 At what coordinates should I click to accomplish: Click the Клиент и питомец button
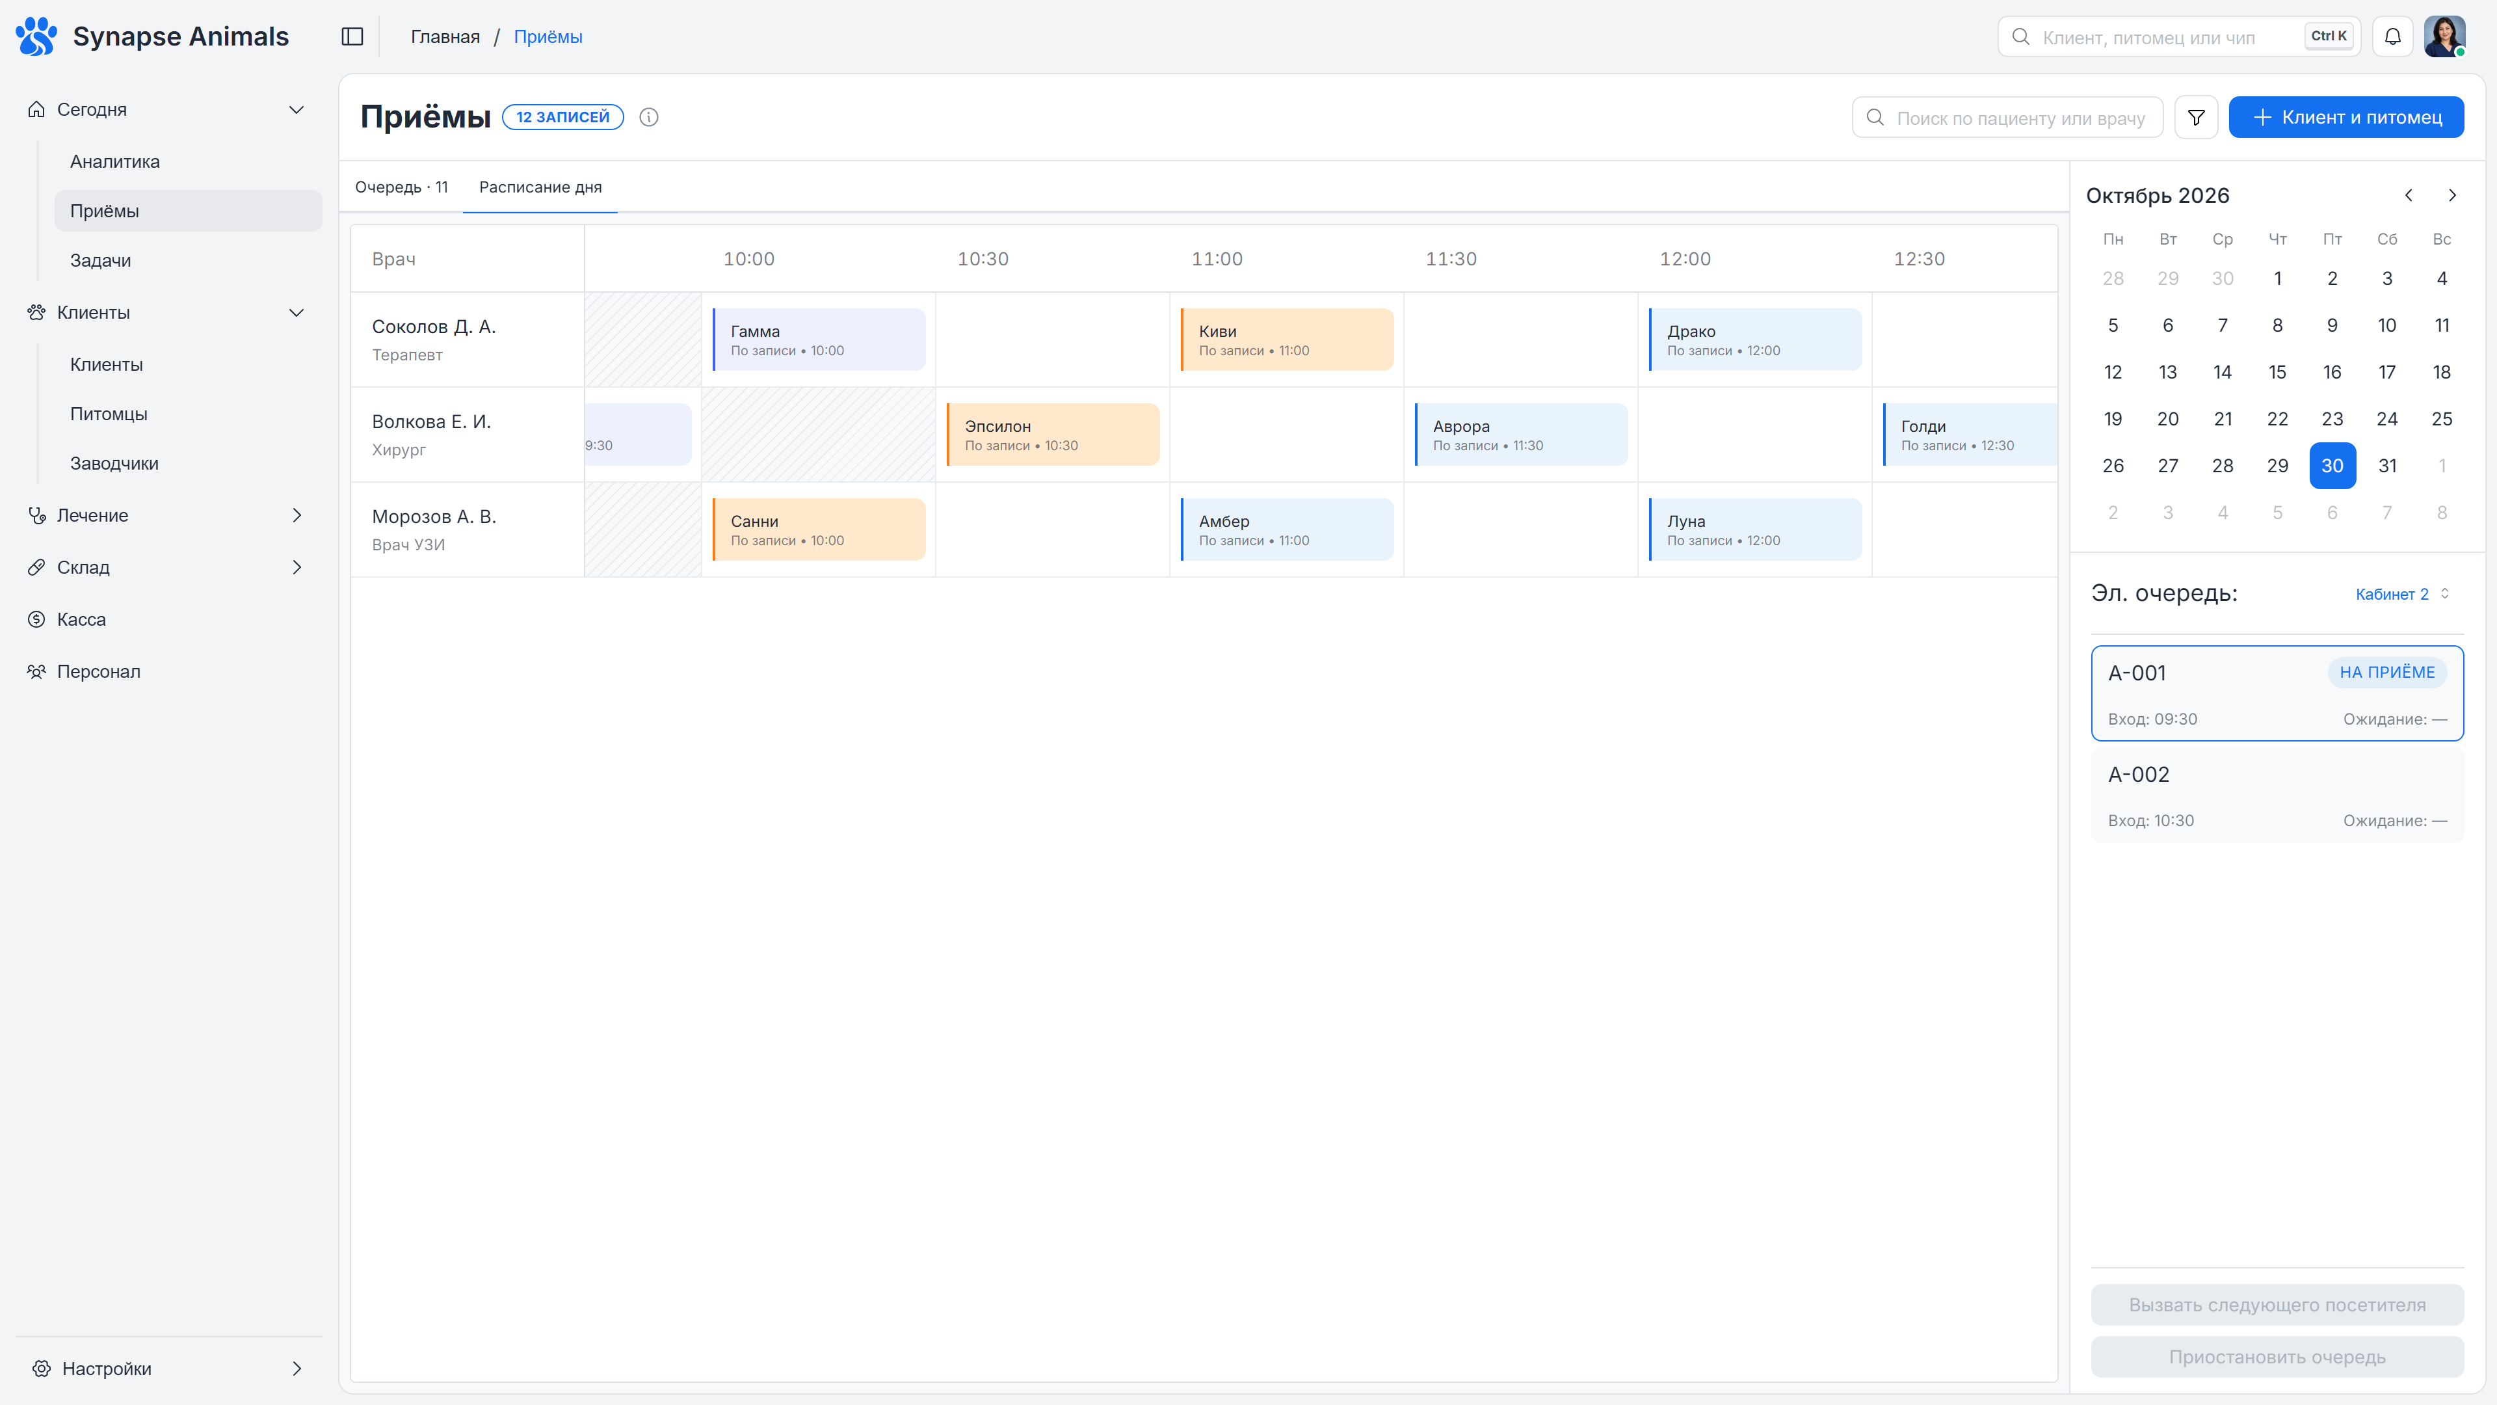(2345, 117)
